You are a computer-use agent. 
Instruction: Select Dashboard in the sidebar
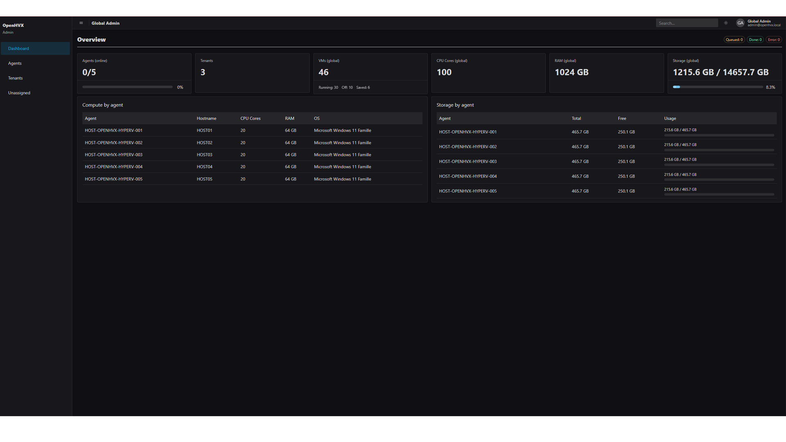click(18, 48)
